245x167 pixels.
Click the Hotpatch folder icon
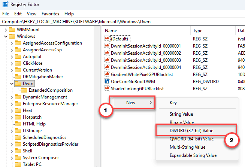pyautogui.click(x=18, y=117)
